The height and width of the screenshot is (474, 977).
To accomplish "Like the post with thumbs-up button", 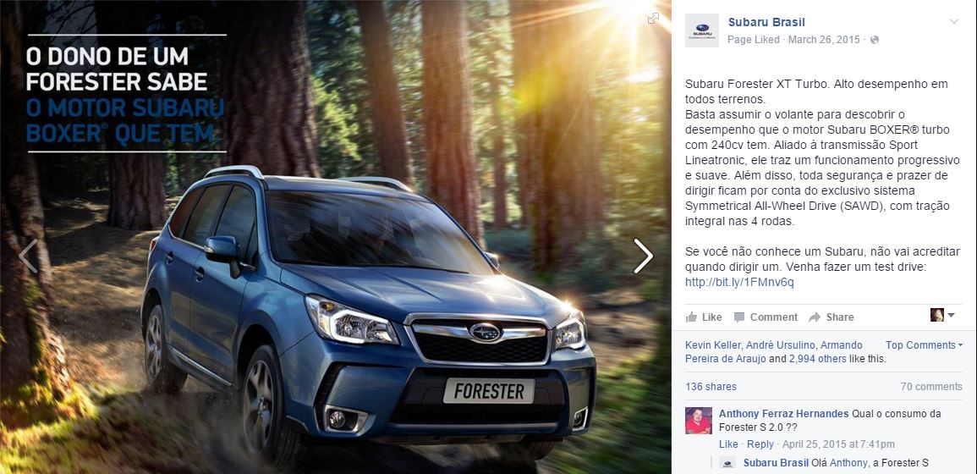I will point(704,317).
